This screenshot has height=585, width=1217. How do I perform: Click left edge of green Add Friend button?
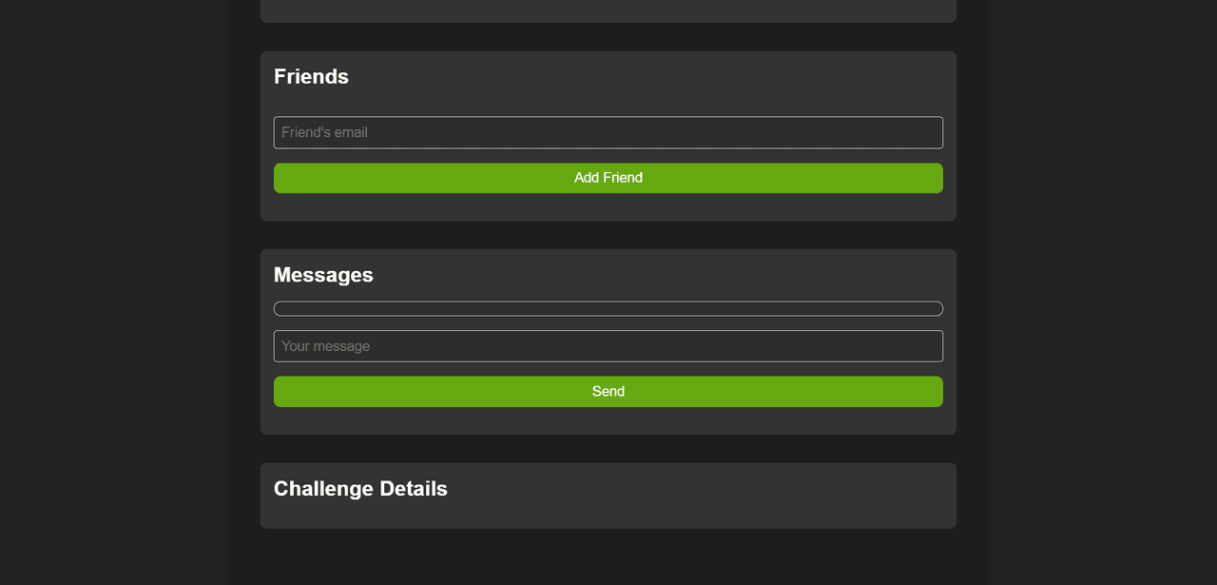[285, 178]
